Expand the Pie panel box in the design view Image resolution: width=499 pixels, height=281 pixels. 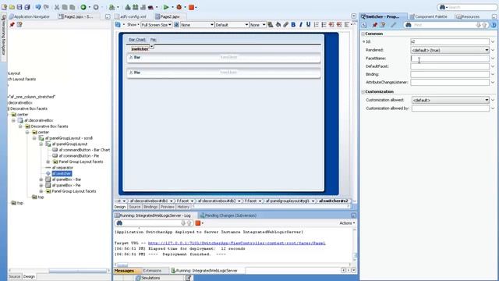pyautogui.click(x=131, y=73)
